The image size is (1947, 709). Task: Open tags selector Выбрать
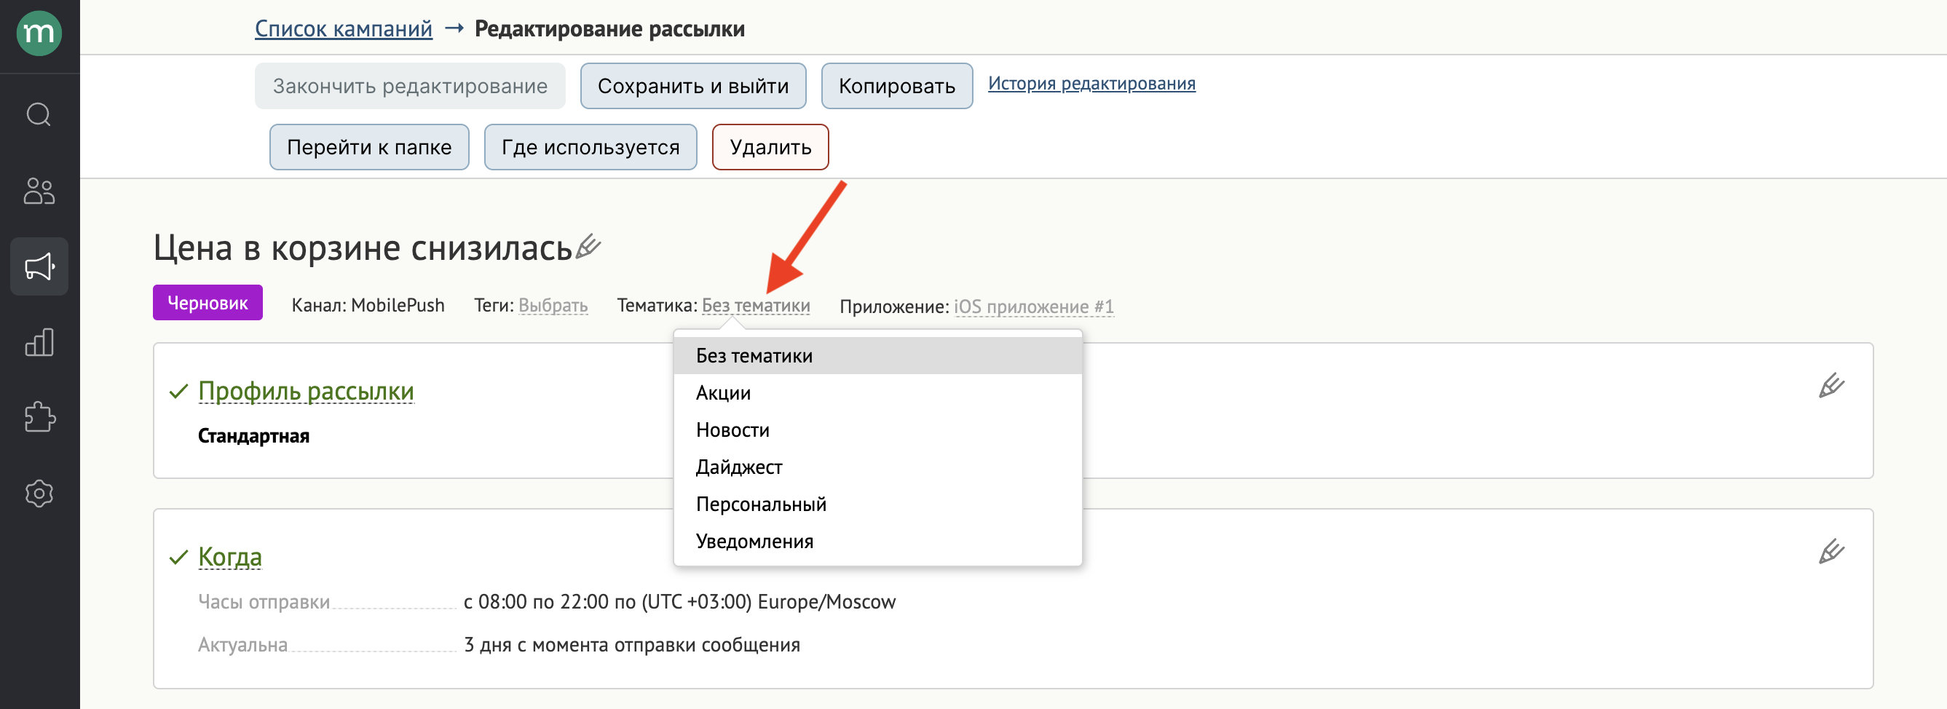coord(553,306)
